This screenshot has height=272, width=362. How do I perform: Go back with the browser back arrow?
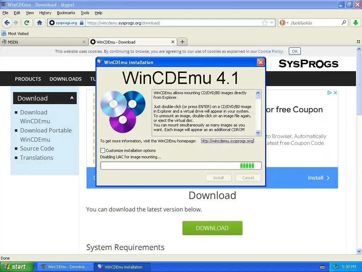coord(7,23)
